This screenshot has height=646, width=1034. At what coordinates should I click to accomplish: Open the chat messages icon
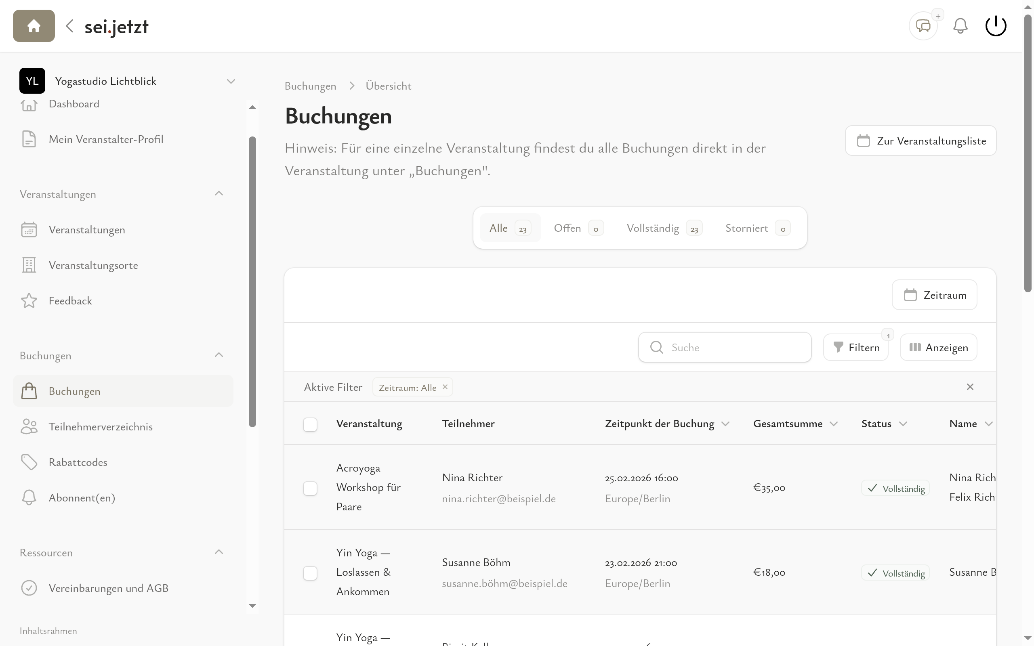point(923,26)
